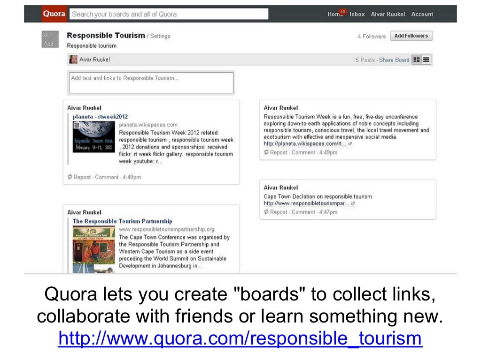Click the 5 Posts count
This screenshot has height=360, width=481.
365,60
